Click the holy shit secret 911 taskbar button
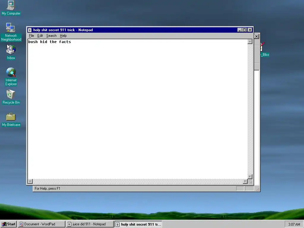This screenshot has height=228, width=304. click(138, 224)
